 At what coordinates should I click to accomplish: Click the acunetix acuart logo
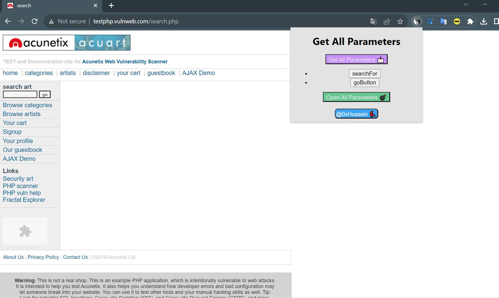67,43
